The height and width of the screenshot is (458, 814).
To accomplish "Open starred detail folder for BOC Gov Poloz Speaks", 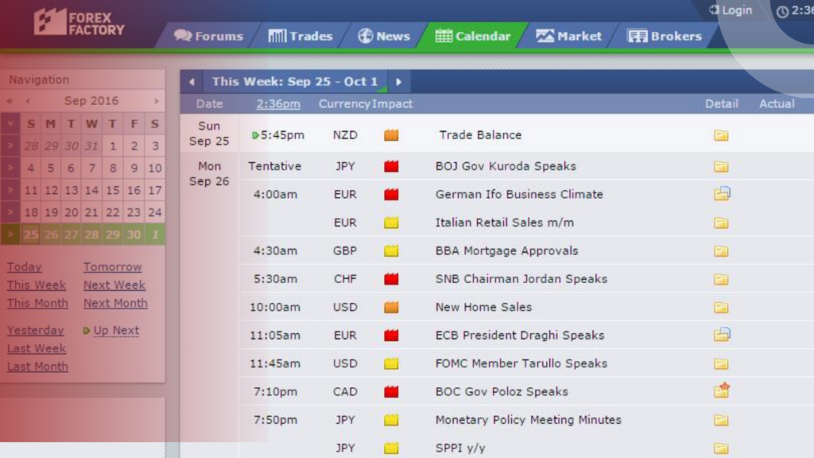I will 722,391.
